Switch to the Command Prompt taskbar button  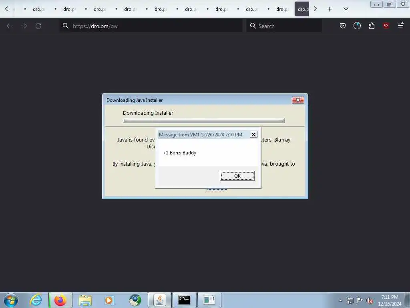pyautogui.click(x=184, y=300)
